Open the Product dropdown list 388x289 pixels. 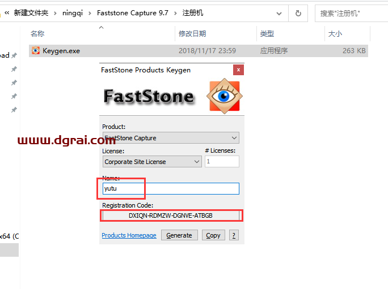(171, 137)
